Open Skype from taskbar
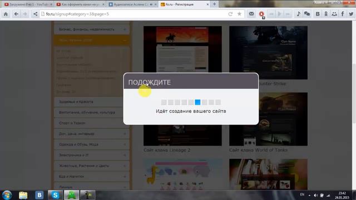Screen dimensions: 356x200 pyautogui.click(x=55, y=195)
